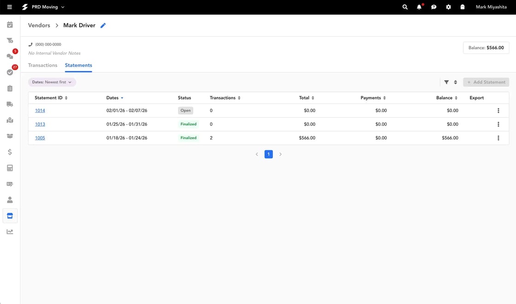Open the settings gear icon
The height and width of the screenshot is (304, 516).
(448, 7)
